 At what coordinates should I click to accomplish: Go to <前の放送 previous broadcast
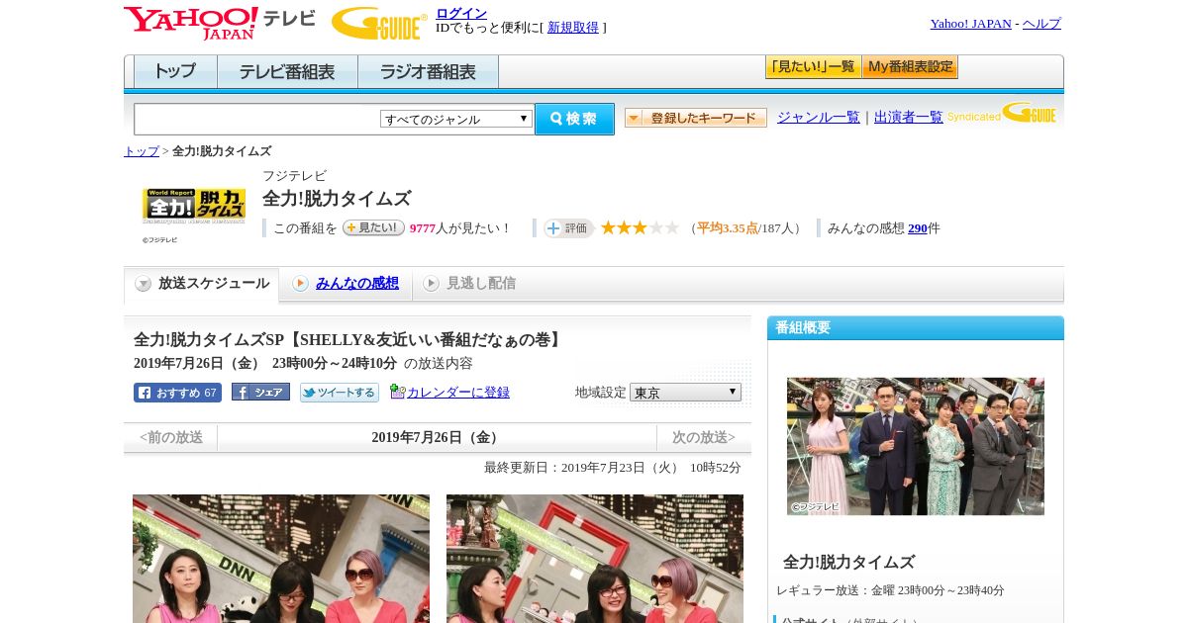tap(171, 437)
